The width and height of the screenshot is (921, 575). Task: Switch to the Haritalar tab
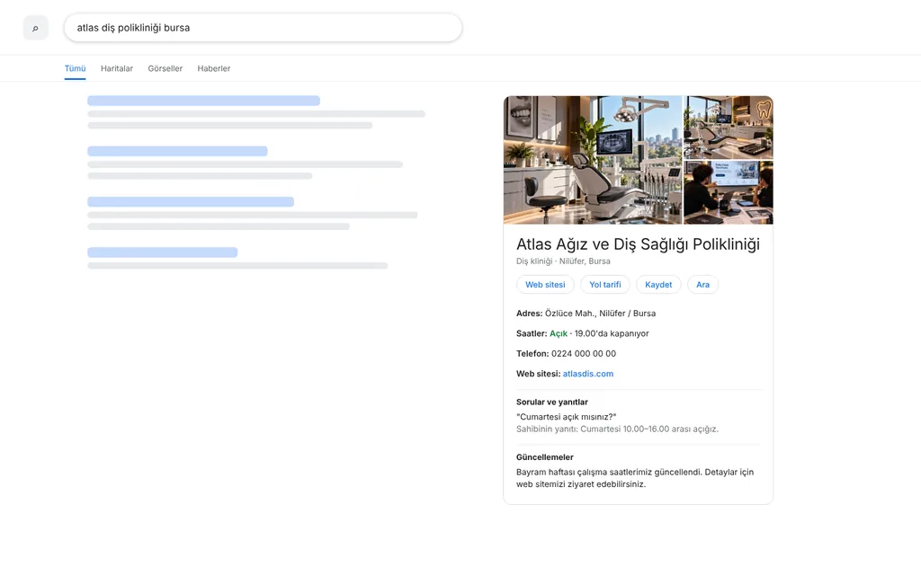(x=117, y=68)
